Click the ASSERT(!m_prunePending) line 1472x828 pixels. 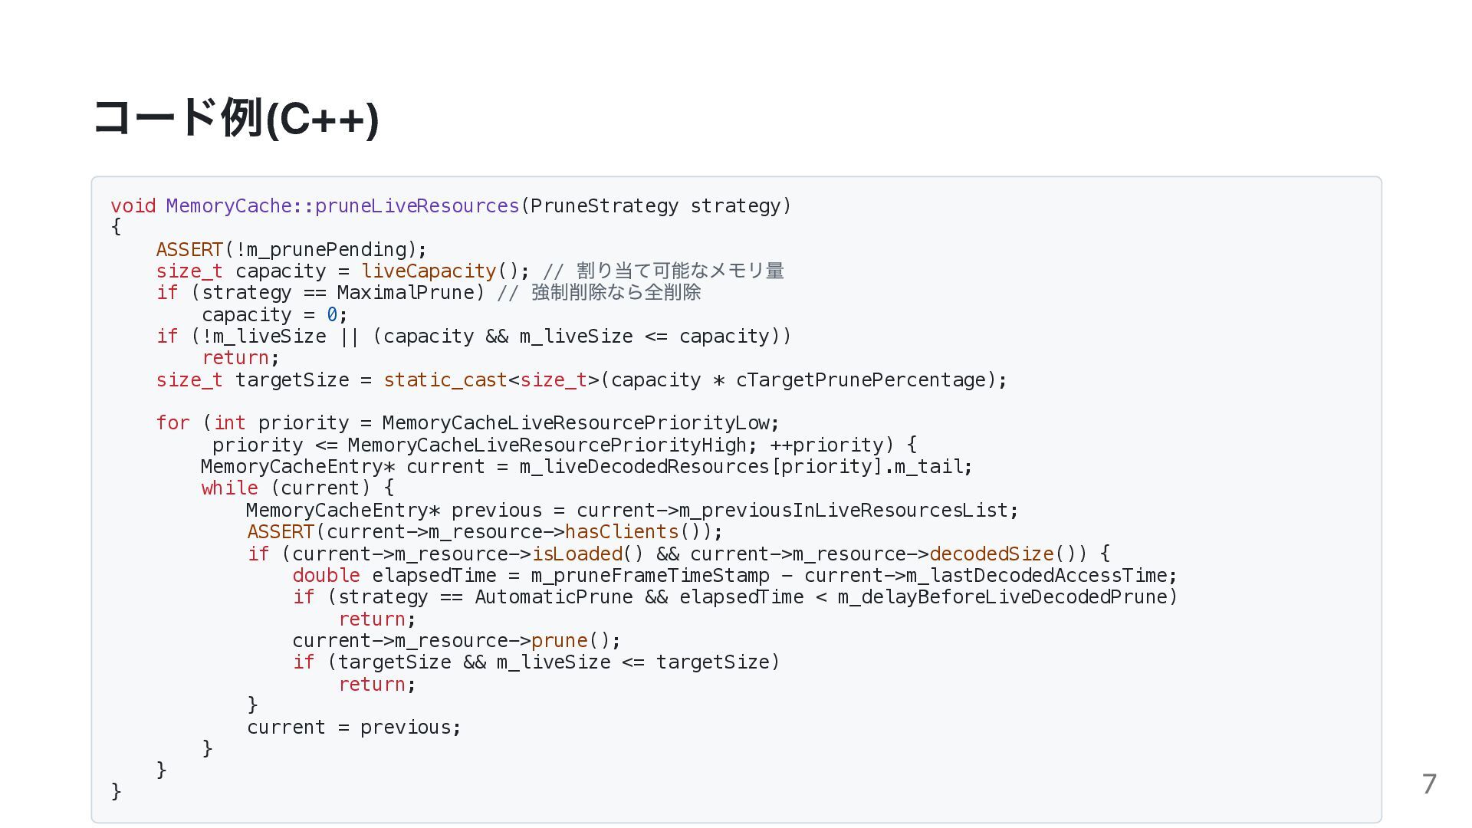point(291,249)
